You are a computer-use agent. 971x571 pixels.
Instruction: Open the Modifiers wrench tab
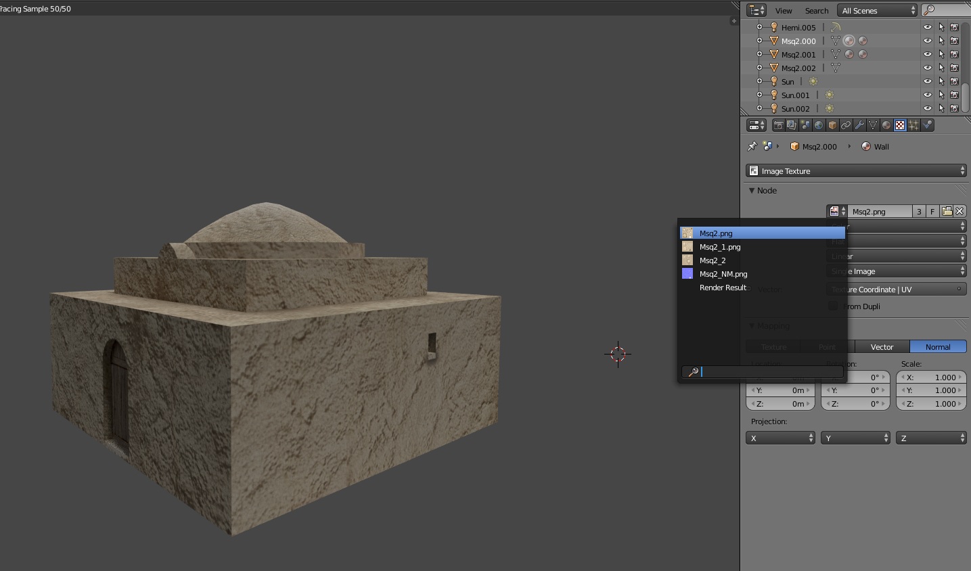(859, 125)
